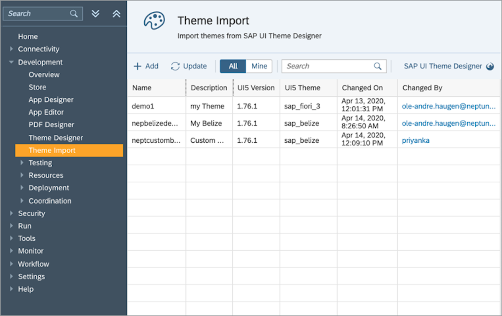This screenshot has width=502, height=316.
Task: Click the Add button
Action: pyautogui.click(x=146, y=66)
